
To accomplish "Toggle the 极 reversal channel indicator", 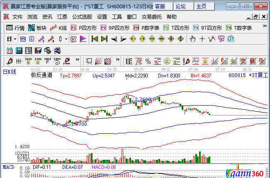I will (x=73, y=39).
